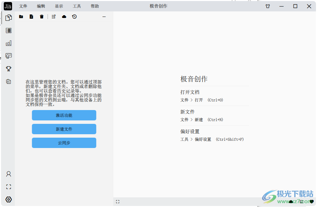Click the 偏好设置 heading
This screenshot has width=317, height=207.
(x=190, y=131)
